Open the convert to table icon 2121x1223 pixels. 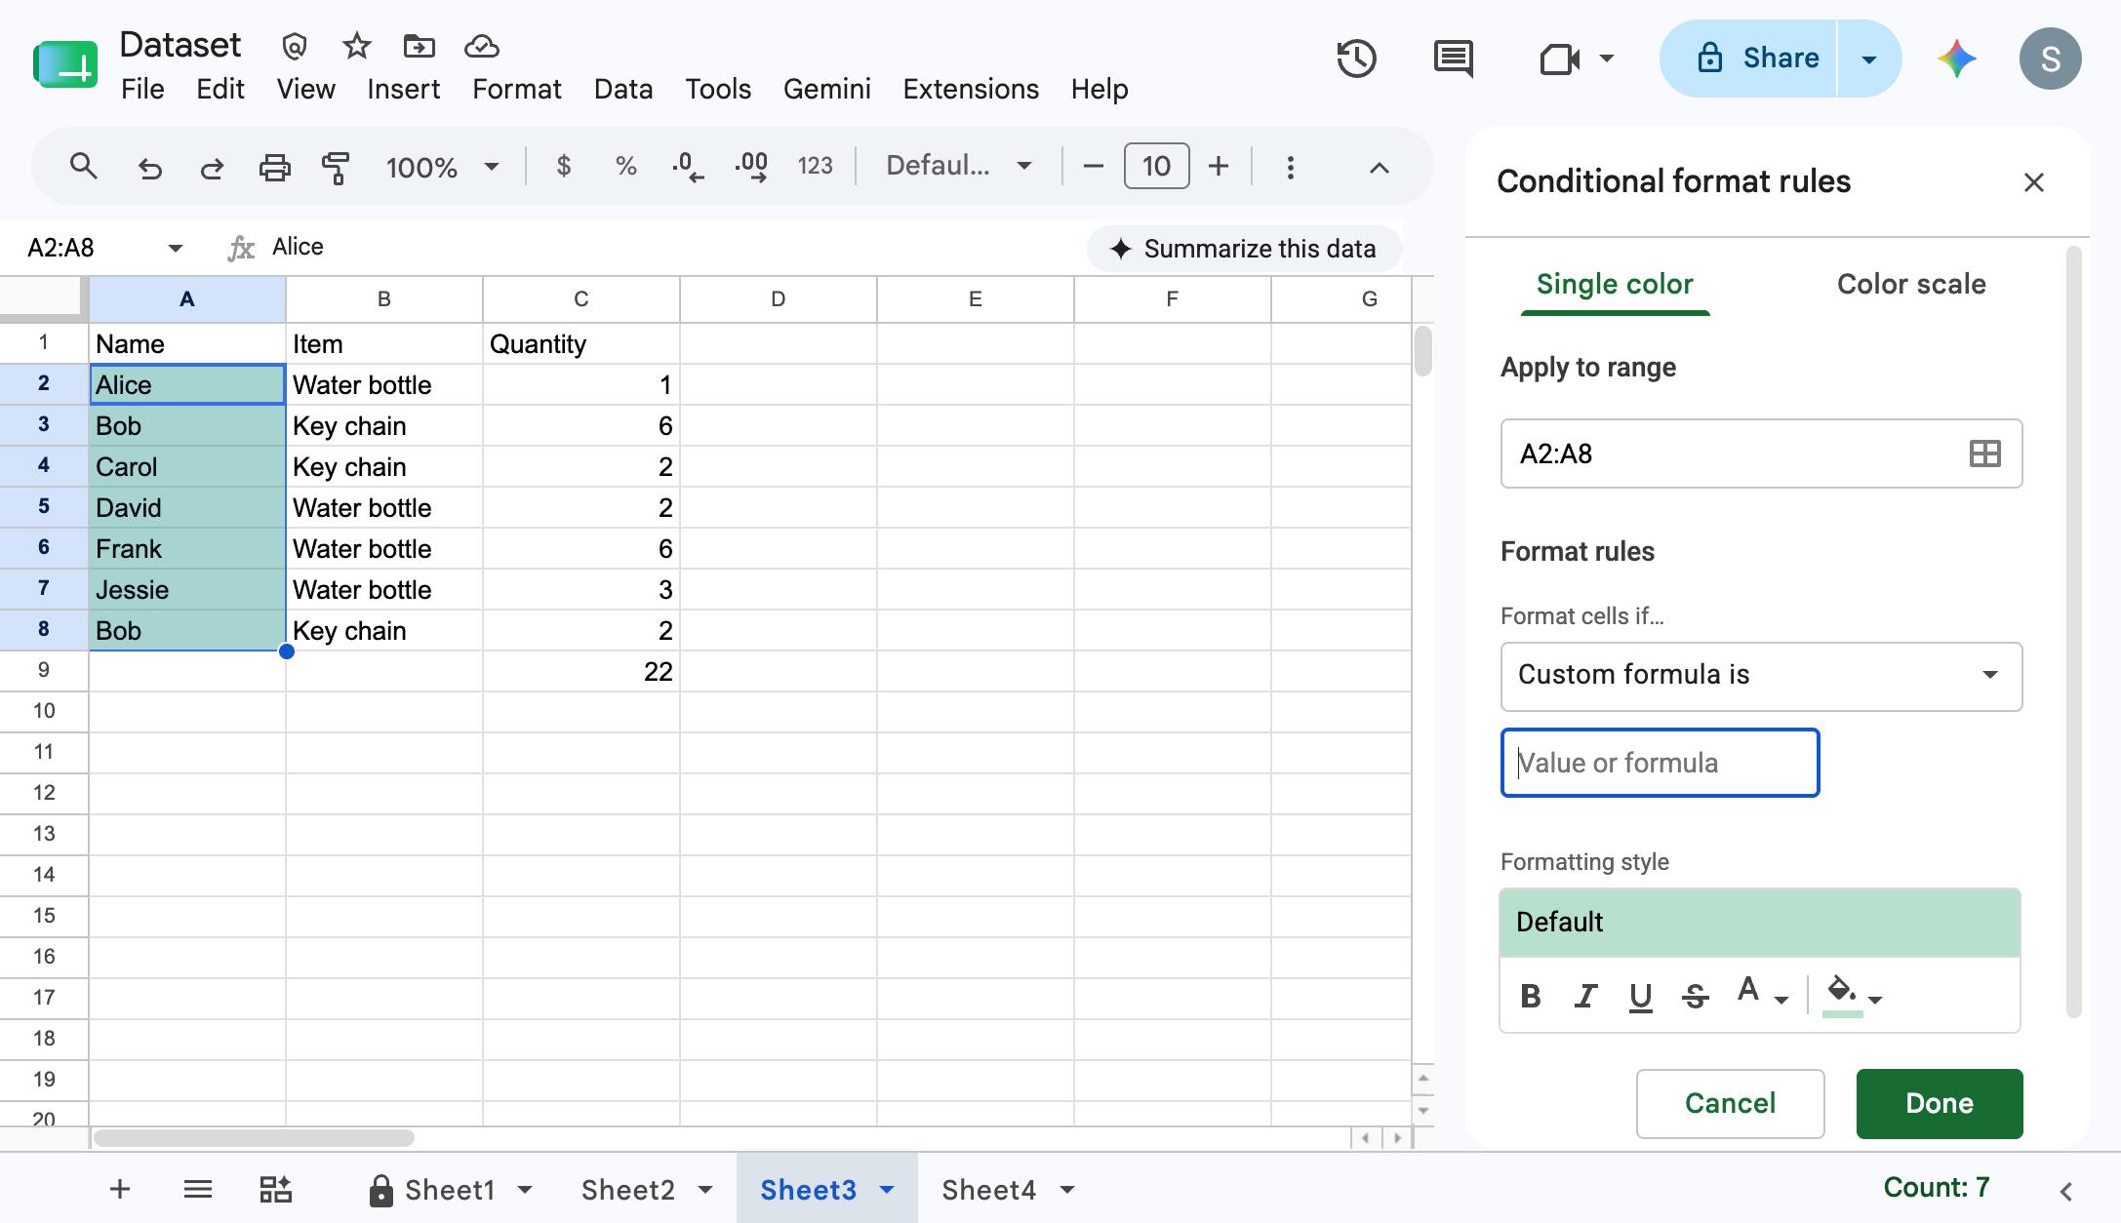(x=275, y=1189)
